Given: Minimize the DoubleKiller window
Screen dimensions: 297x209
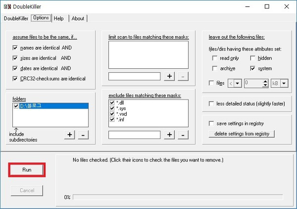Looking at the screenshot, I should coord(247,6).
